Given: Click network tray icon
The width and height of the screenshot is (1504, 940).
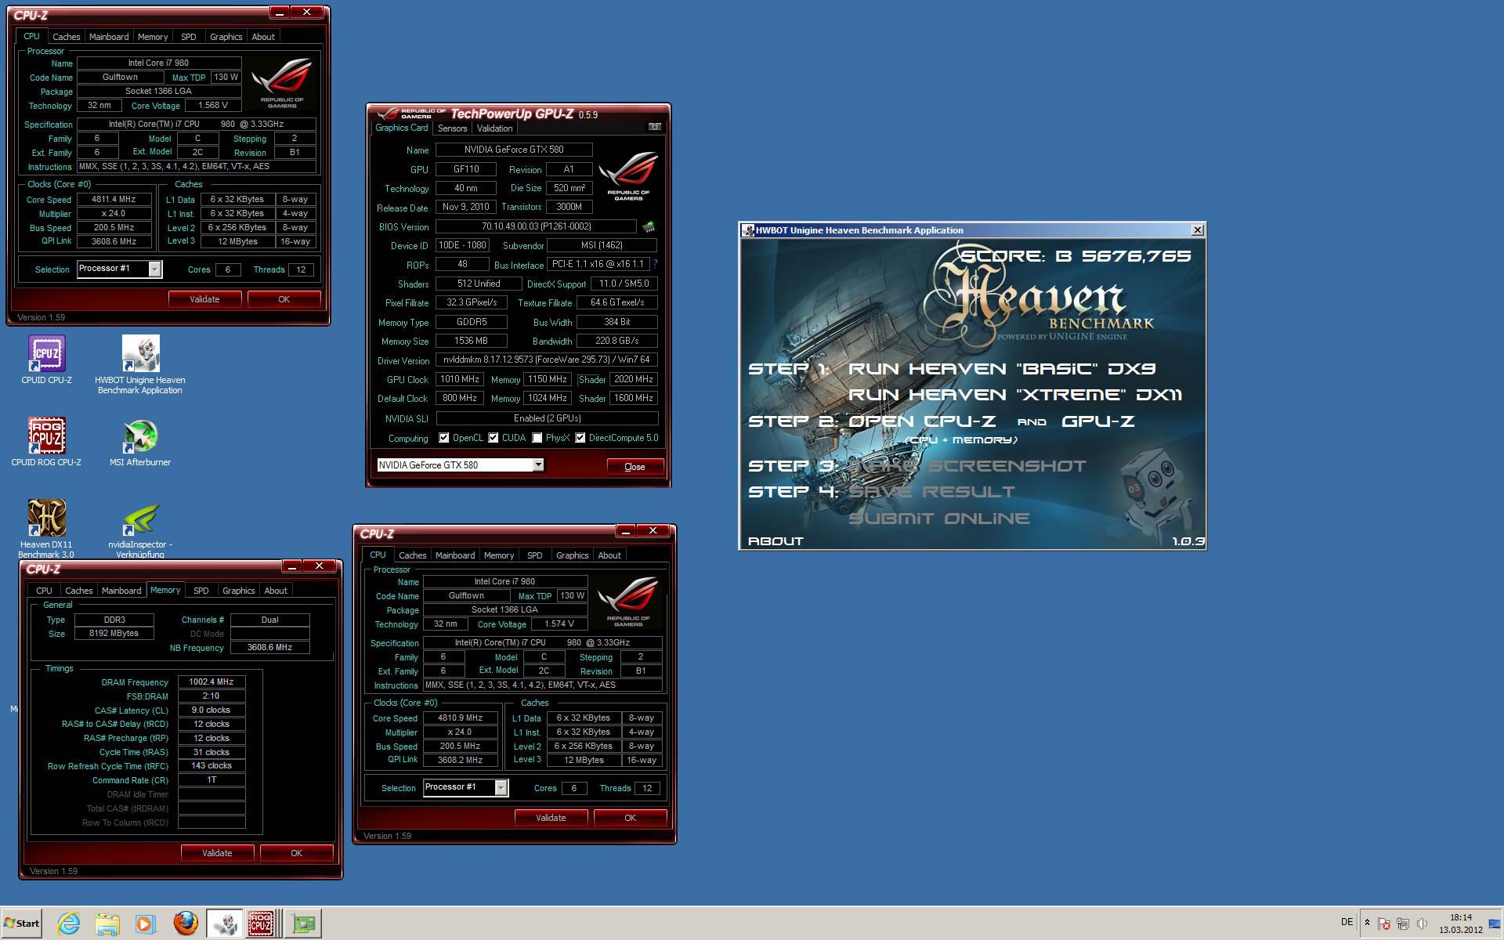Looking at the screenshot, I should pyautogui.click(x=1403, y=924).
